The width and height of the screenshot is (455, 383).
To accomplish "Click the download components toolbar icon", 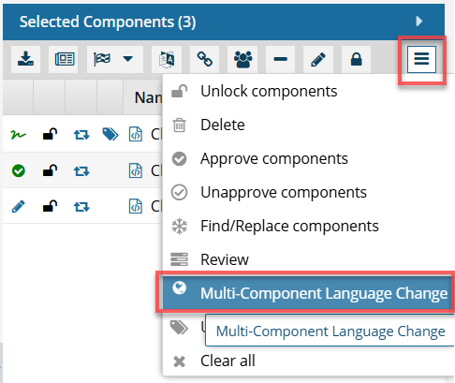I will (x=25, y=59).
